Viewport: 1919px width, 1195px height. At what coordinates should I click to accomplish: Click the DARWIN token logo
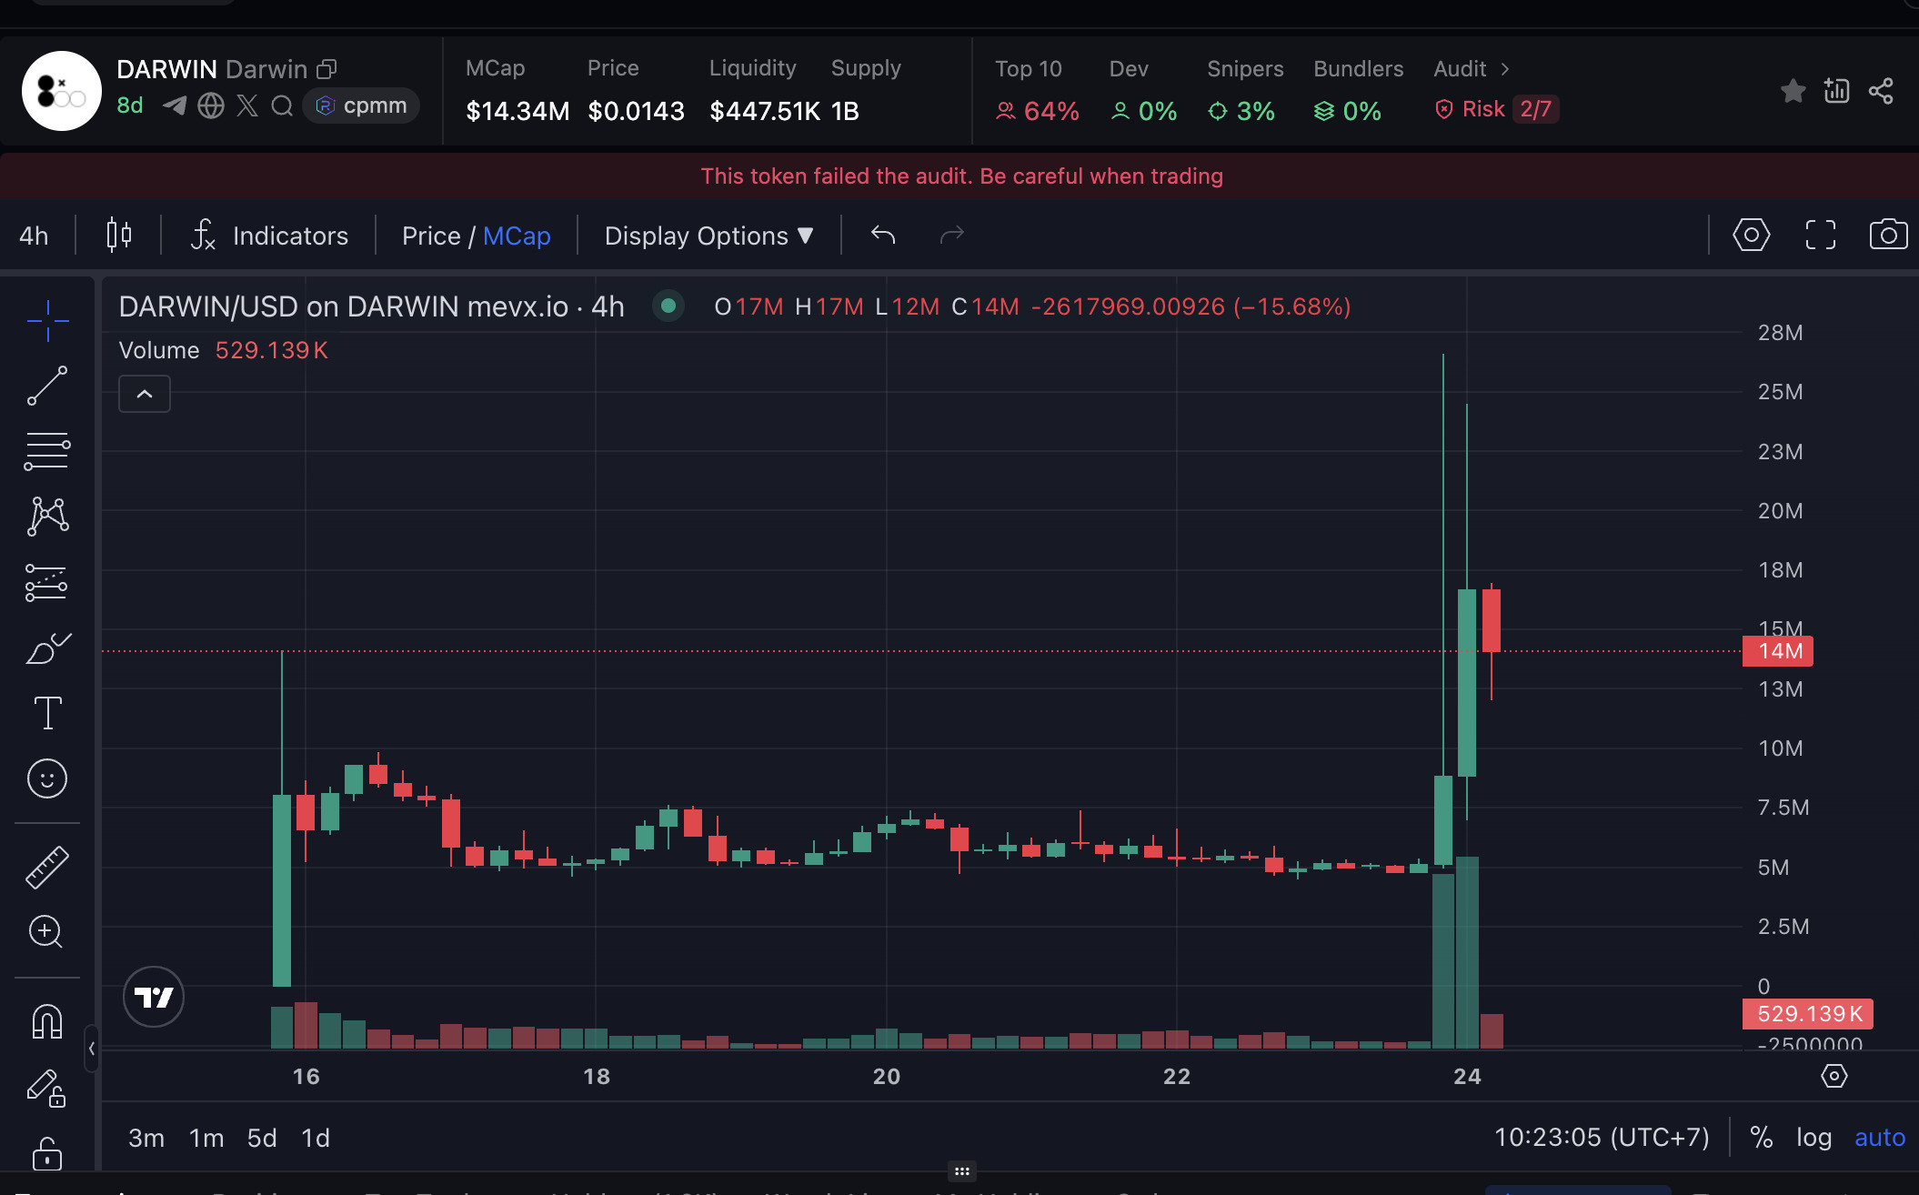click(x=62, y=91)
